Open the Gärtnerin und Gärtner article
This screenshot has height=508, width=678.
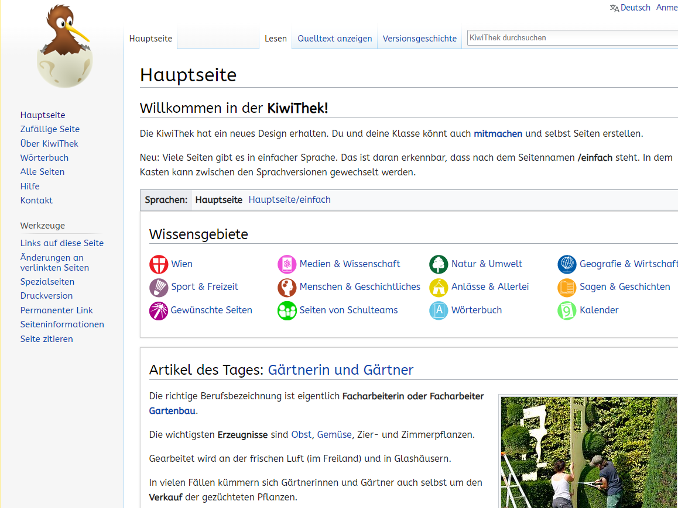click(x=340, y=370)
